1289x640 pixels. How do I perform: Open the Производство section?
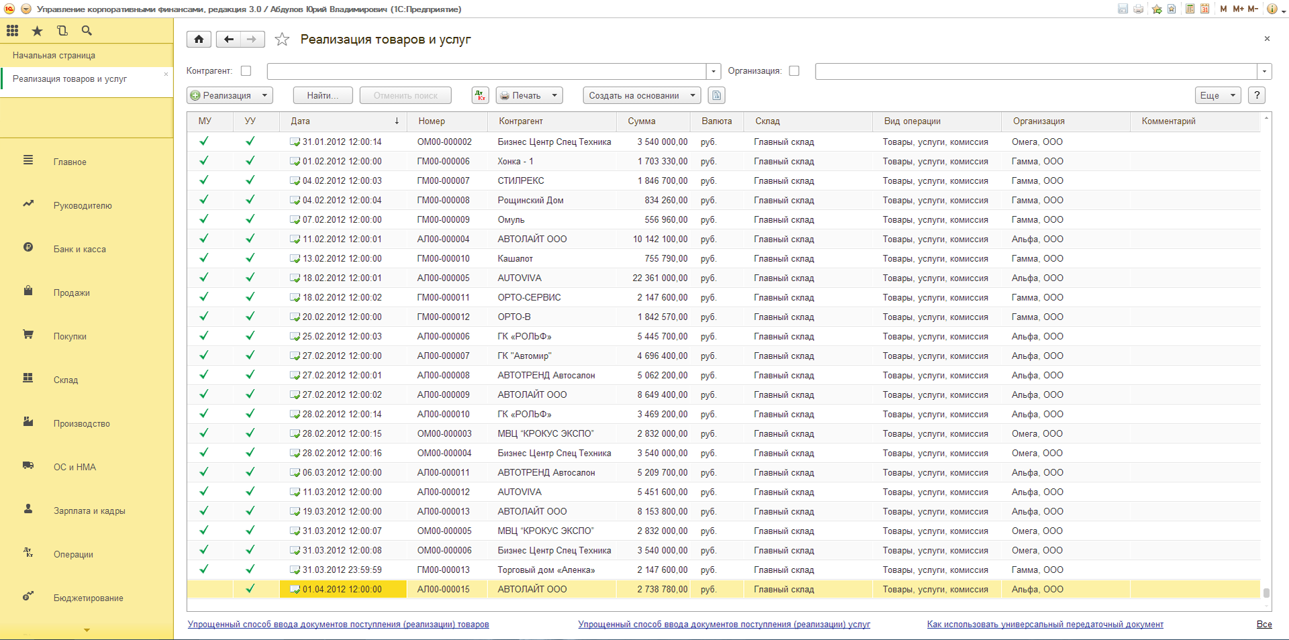tap(82, 423)
